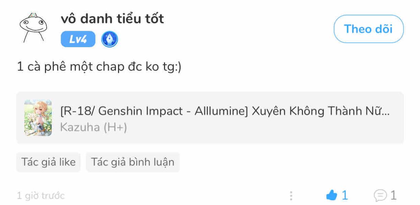Open comments via speech bubble icon
The height and width of the screenshot is (205, 420).
point(380,195)
